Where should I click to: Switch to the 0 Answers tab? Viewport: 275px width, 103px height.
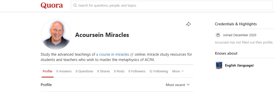click(x=64, y=71)
